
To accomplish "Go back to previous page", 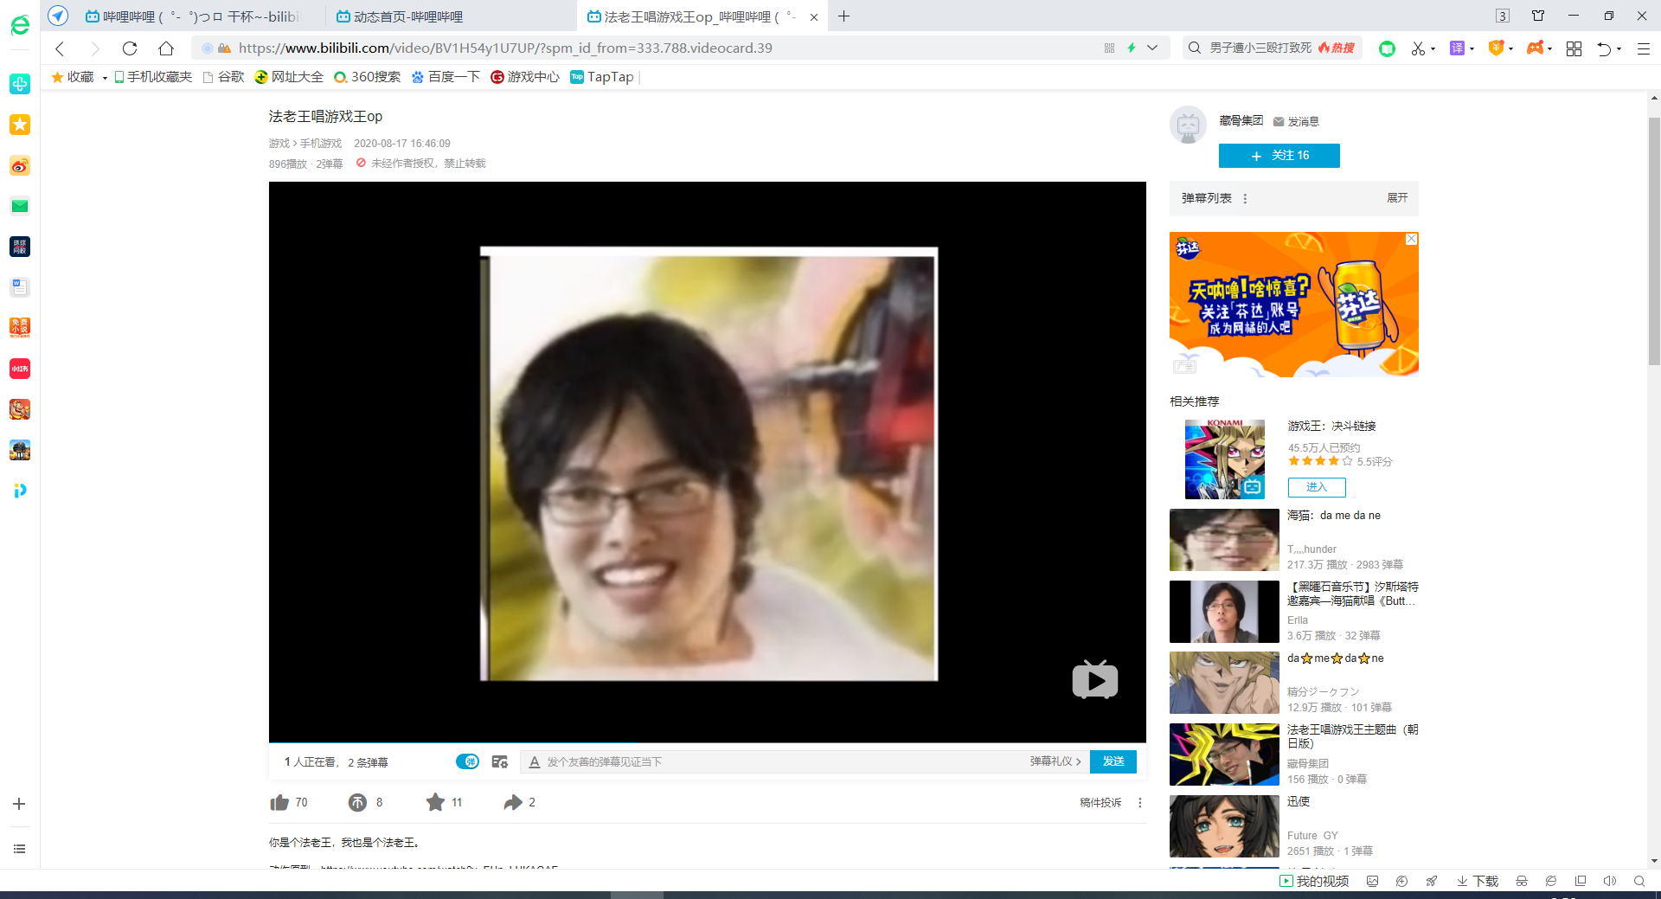I will (60, 48).
